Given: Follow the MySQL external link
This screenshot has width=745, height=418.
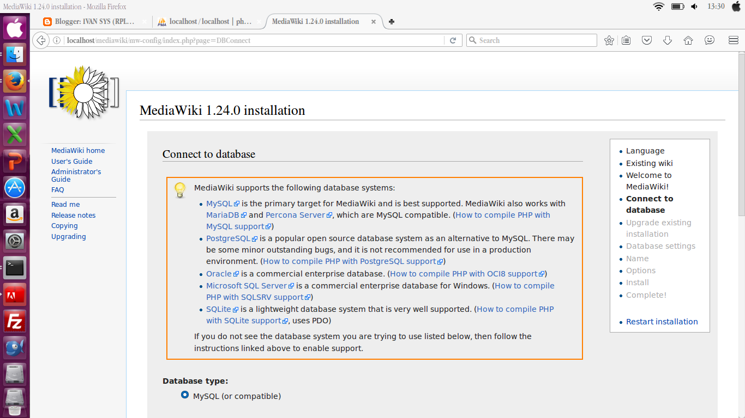Looking at the screenshot, I should click(223, 204).
